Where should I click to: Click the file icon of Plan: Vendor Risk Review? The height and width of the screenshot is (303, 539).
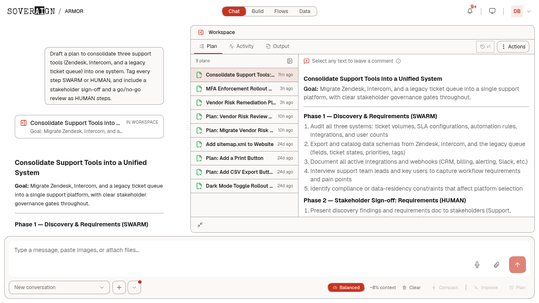[199, 117]
